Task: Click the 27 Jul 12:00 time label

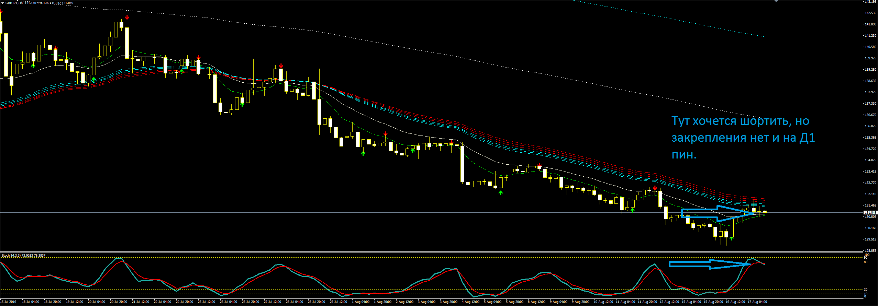Action: tap(273, 302)
